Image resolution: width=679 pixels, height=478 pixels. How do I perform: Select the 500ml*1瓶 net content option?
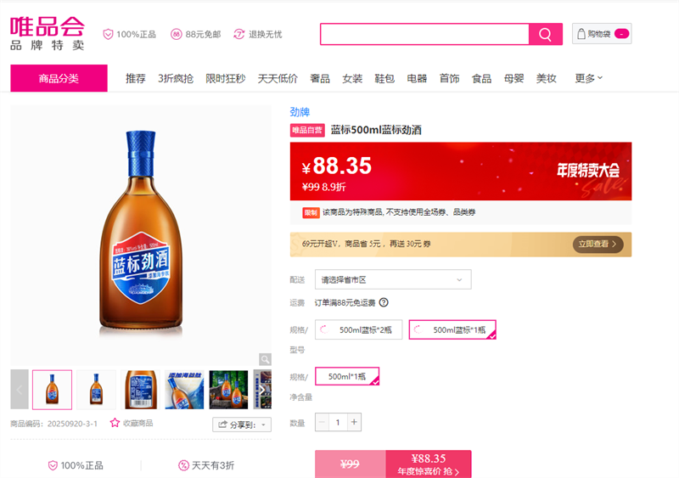point(347,376)
